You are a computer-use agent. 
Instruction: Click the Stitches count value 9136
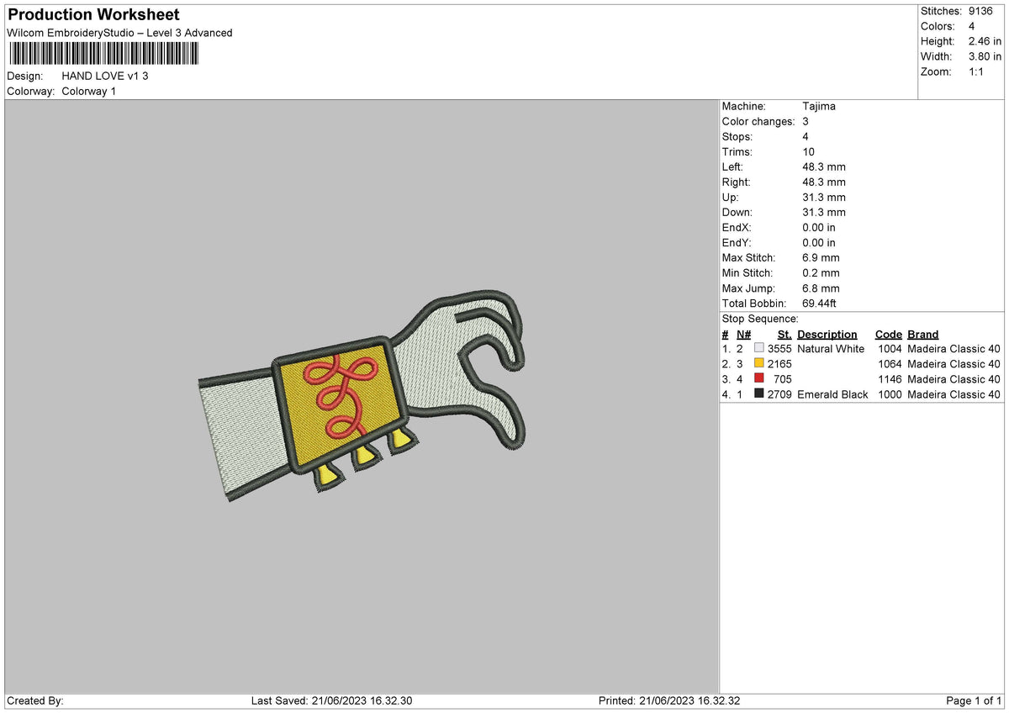point(978,11)
